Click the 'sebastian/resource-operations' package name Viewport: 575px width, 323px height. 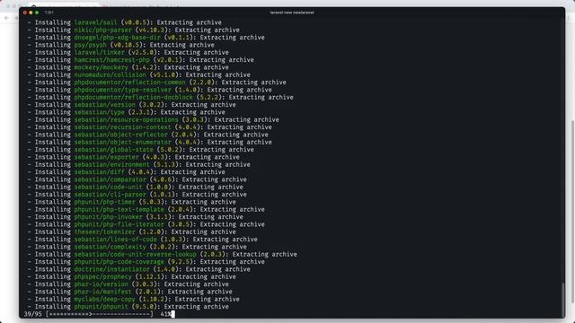[126, 119]
